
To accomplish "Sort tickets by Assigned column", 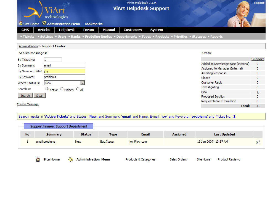I will click(x=179, y=134).
